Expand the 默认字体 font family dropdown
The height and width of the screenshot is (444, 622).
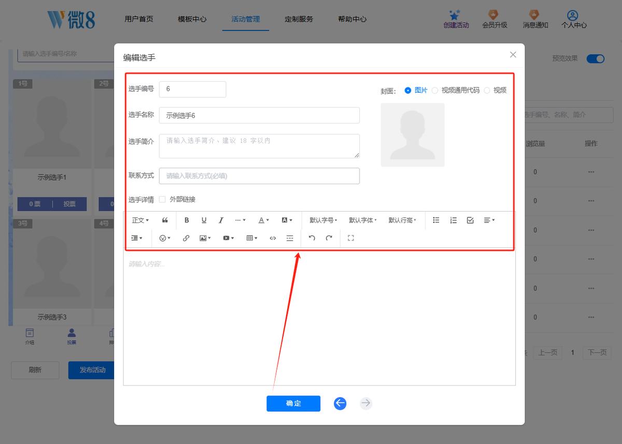[363, 220]
